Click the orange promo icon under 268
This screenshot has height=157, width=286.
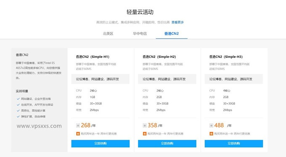click(x=78, y=133)
